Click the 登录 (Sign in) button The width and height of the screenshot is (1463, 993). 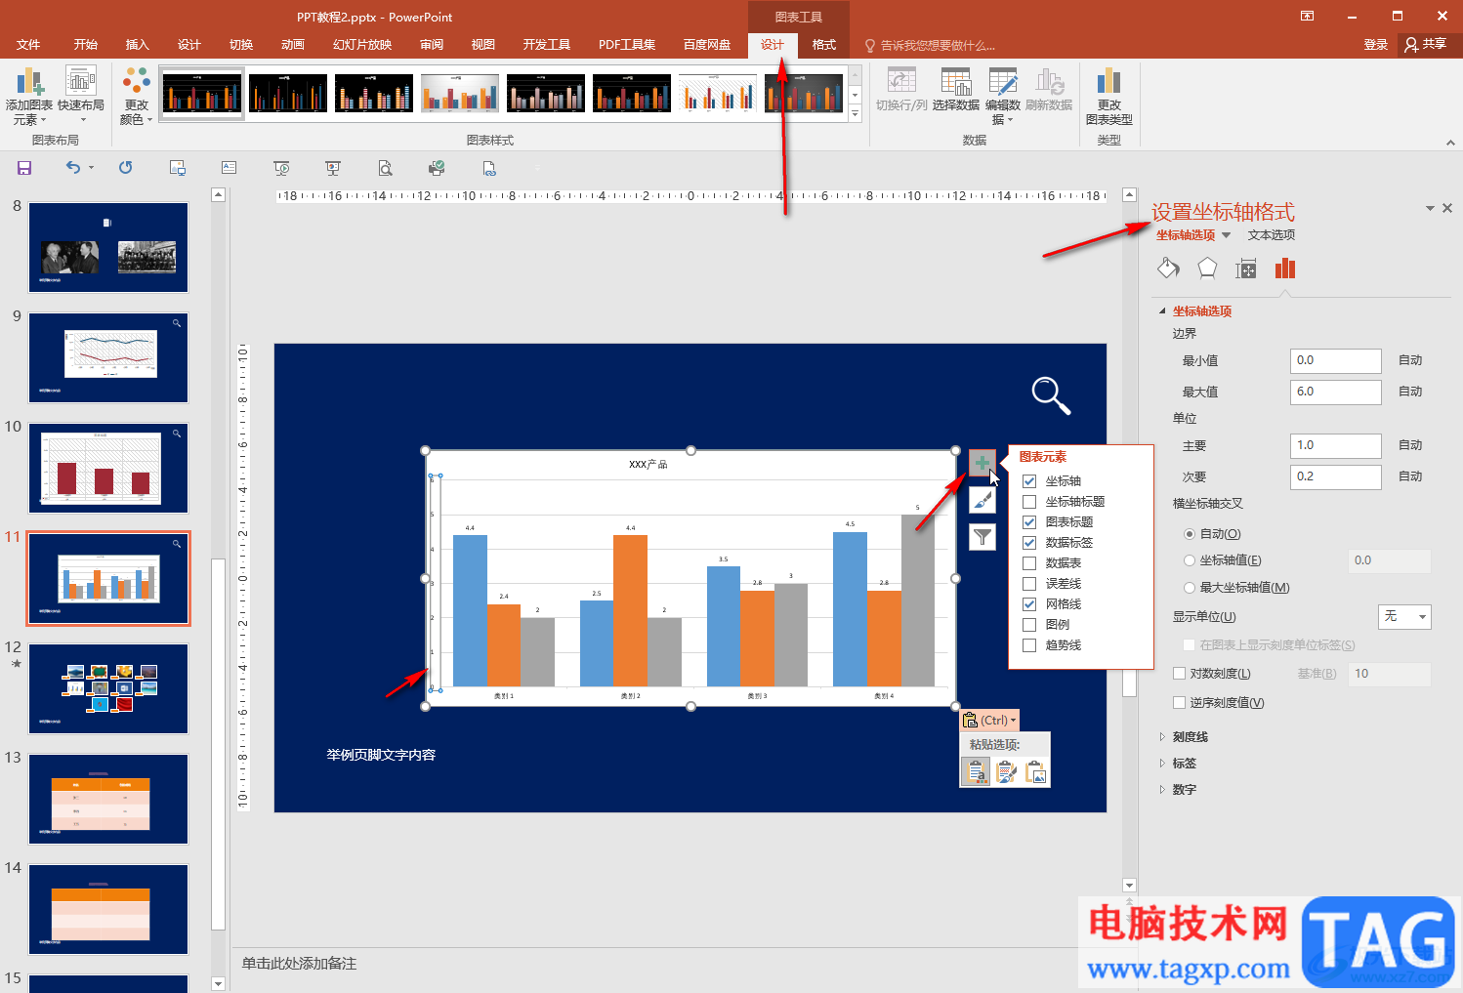point(1375,45)
